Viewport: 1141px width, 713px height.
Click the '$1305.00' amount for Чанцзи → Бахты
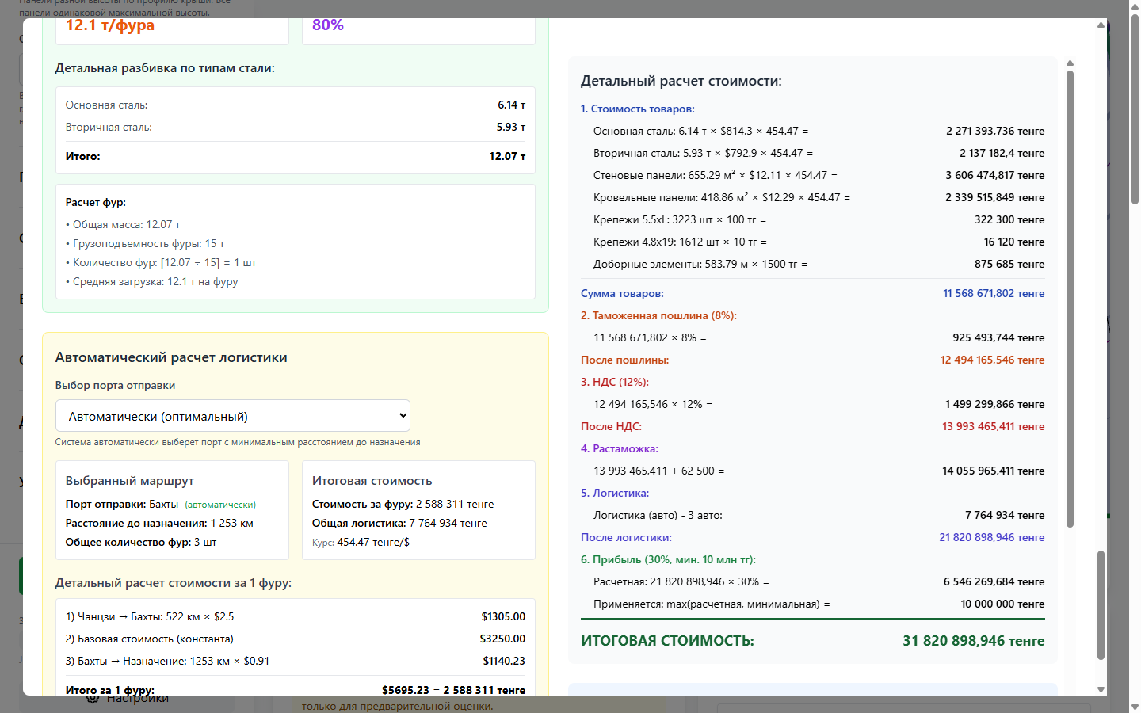pyautogui.click(x=503, y=616)
